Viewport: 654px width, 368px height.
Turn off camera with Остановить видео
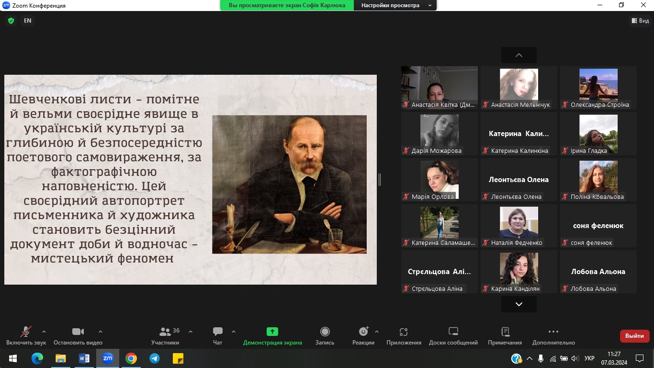coord(78,335)
